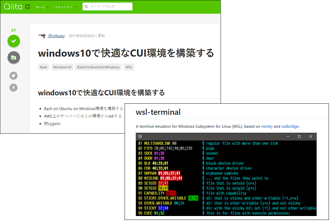Click comment 'file with capability'
333x224 pixels.
226,193
